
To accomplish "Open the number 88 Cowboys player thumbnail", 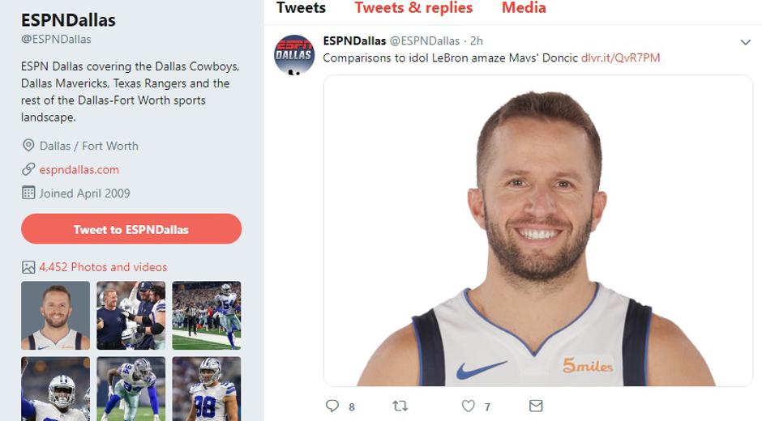I will click(206, 389).
